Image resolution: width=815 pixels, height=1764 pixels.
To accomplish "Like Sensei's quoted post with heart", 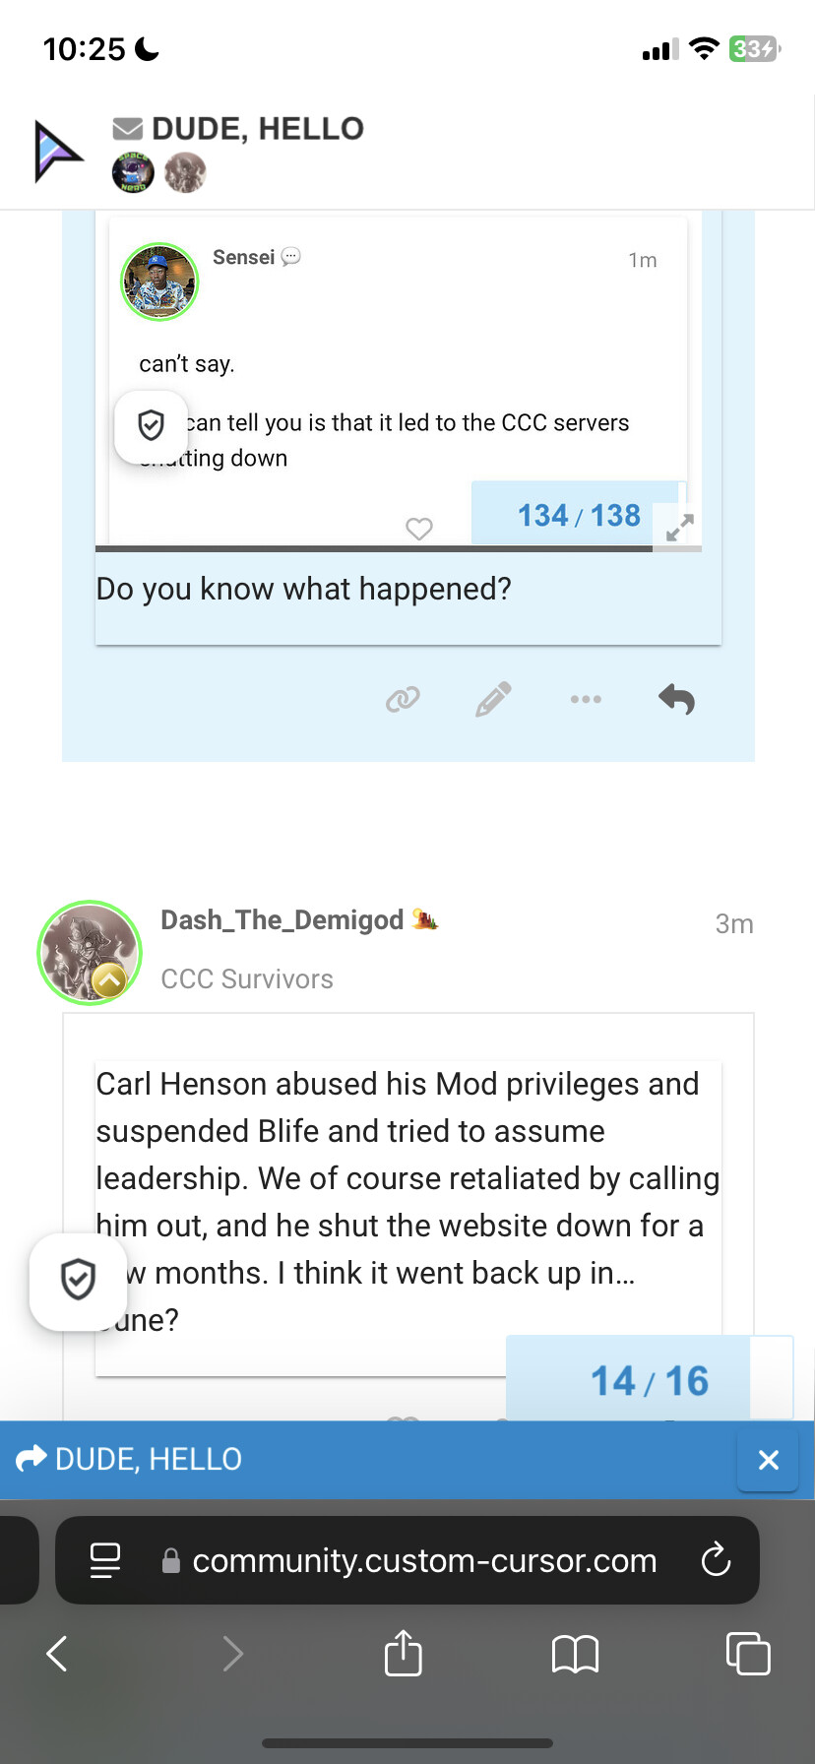I will [x=419, y=529].
